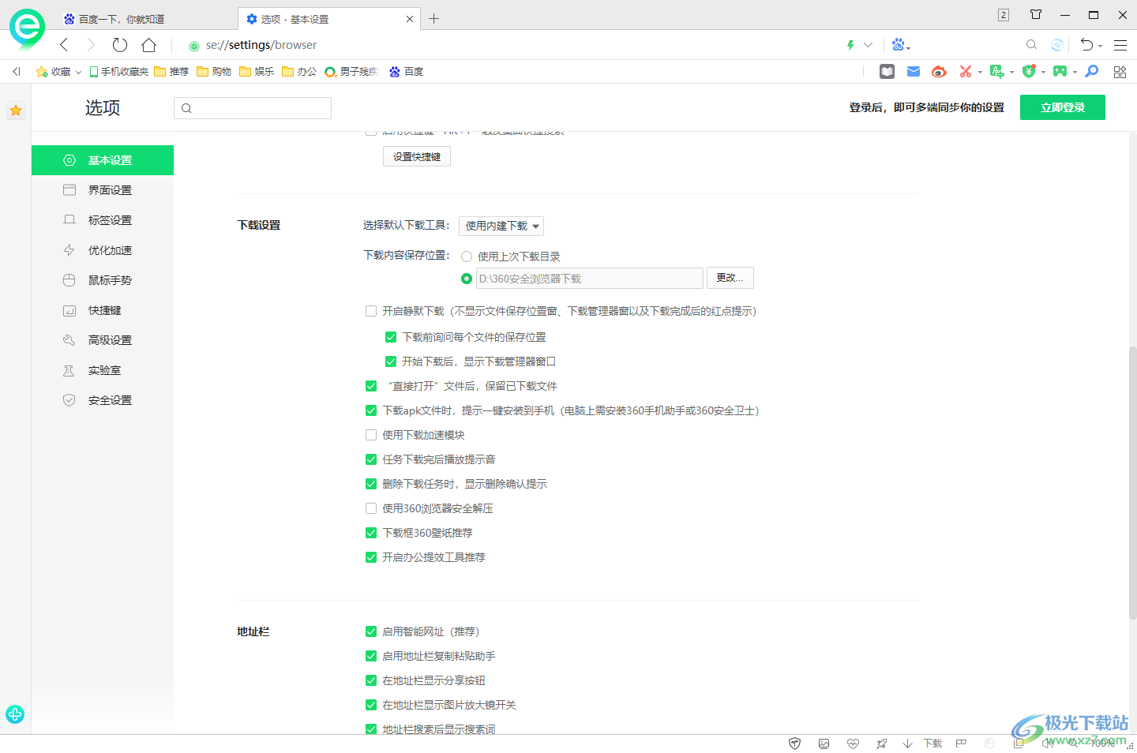The image size is (1137, 753).
Task: Open a new tab with plus button
Action: click(x=433, y=19)
